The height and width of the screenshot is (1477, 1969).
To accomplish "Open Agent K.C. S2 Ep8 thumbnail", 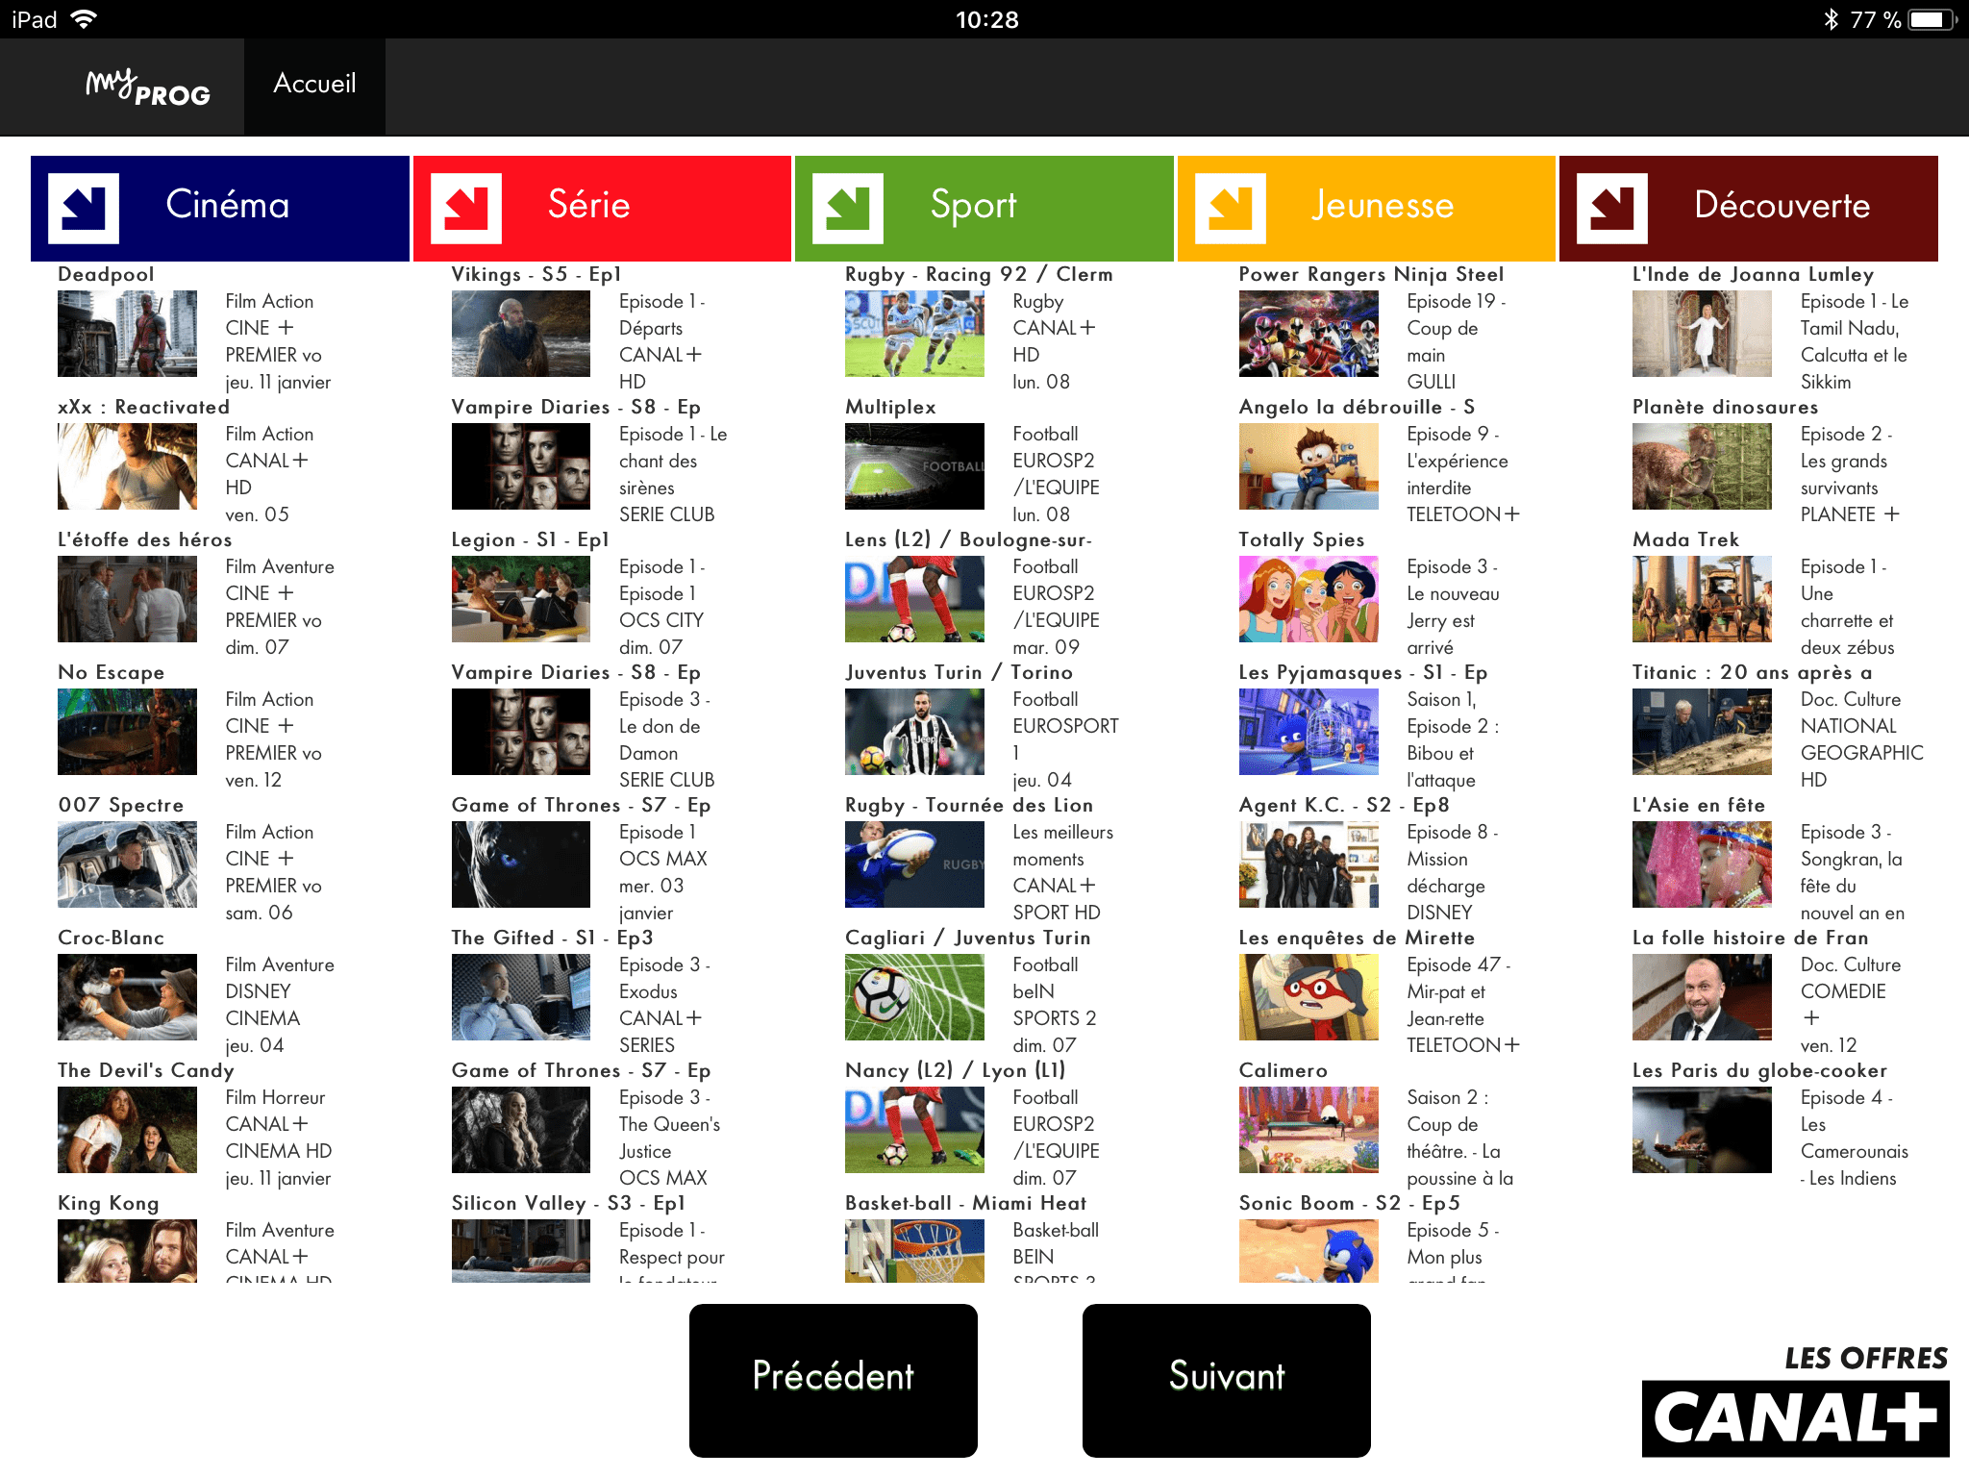I will [x=1309, y=864].
